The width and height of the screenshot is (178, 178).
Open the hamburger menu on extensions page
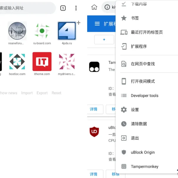tap(97, 24)
